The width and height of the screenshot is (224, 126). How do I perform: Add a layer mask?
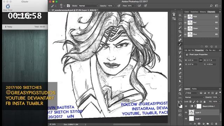[199, 124]
